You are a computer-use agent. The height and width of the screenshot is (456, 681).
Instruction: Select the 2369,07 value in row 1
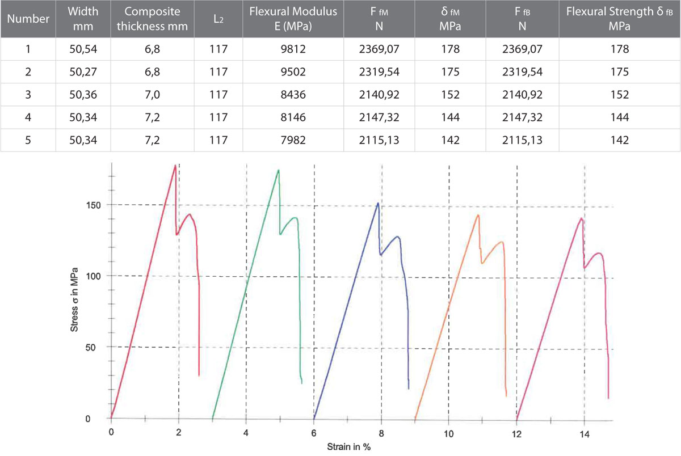point(377,49)
